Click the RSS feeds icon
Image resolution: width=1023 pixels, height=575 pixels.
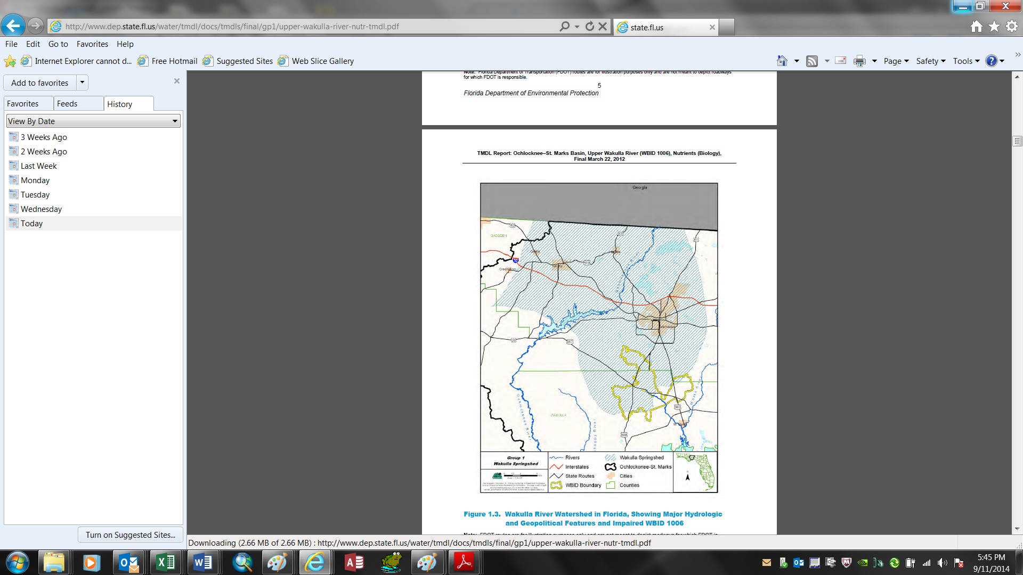(811, 61)
